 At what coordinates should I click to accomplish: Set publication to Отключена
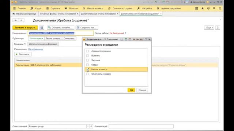click(69, 39)
